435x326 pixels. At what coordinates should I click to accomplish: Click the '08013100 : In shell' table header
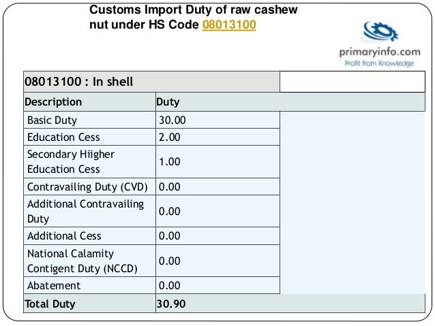click(79, 82)
